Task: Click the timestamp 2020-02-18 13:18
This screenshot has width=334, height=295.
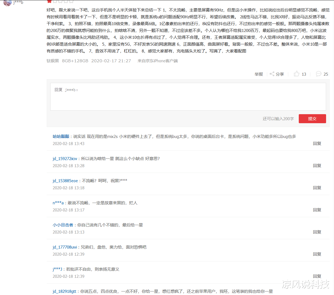Action: 69,188
